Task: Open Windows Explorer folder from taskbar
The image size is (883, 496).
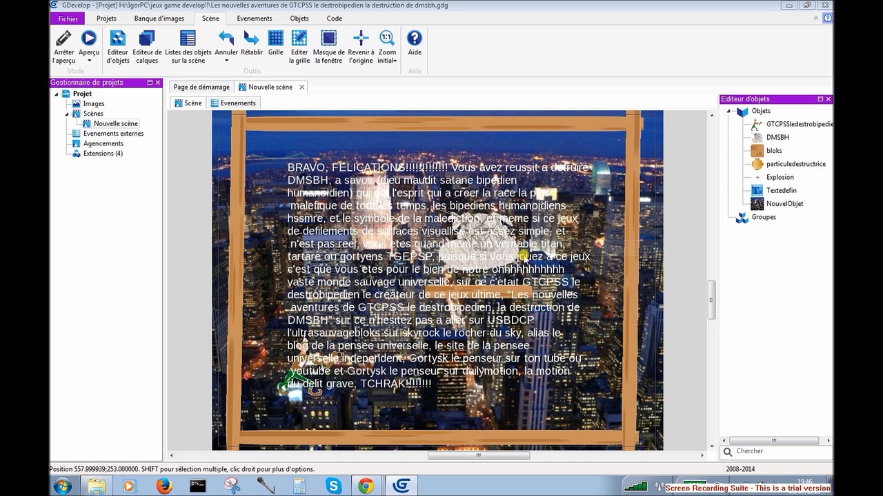Action: click(97, 486)
